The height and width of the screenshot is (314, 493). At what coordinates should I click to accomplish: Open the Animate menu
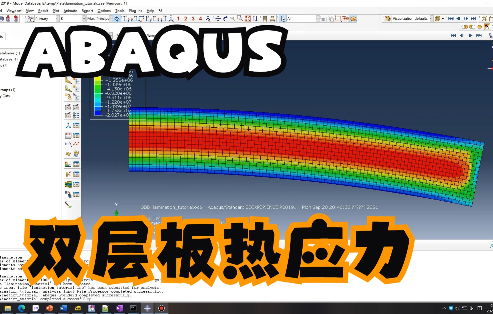tap(70, 11)
